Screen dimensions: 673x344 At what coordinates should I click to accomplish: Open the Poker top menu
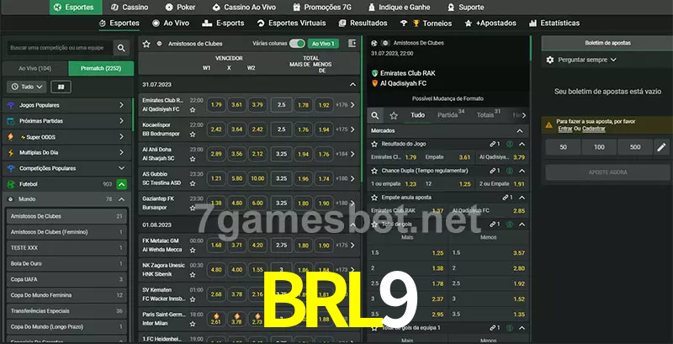tap(180, 8)
